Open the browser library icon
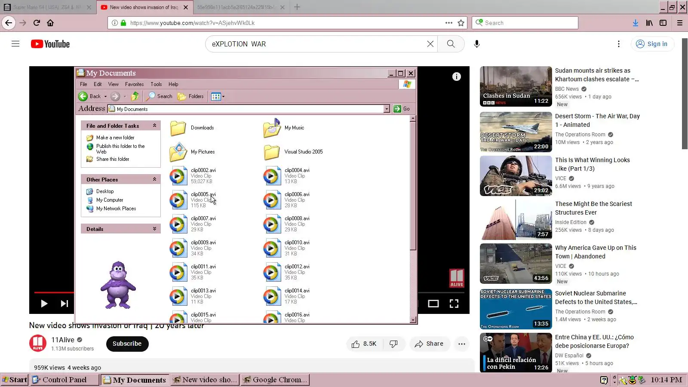The width and height of the screenshot is (688, 387). 649,23
